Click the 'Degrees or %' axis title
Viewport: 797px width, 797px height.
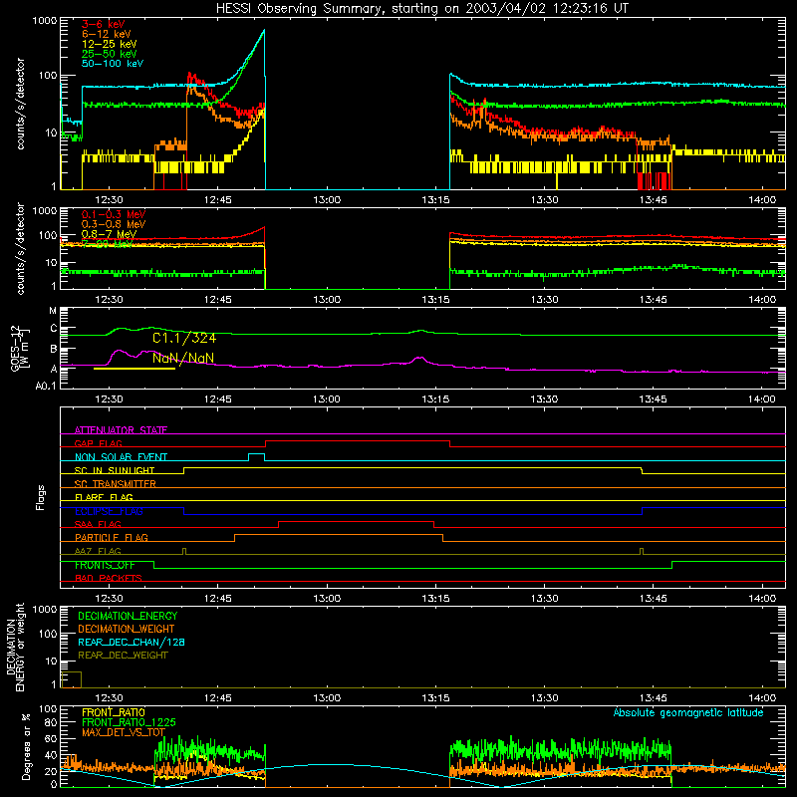click(26, 746)
